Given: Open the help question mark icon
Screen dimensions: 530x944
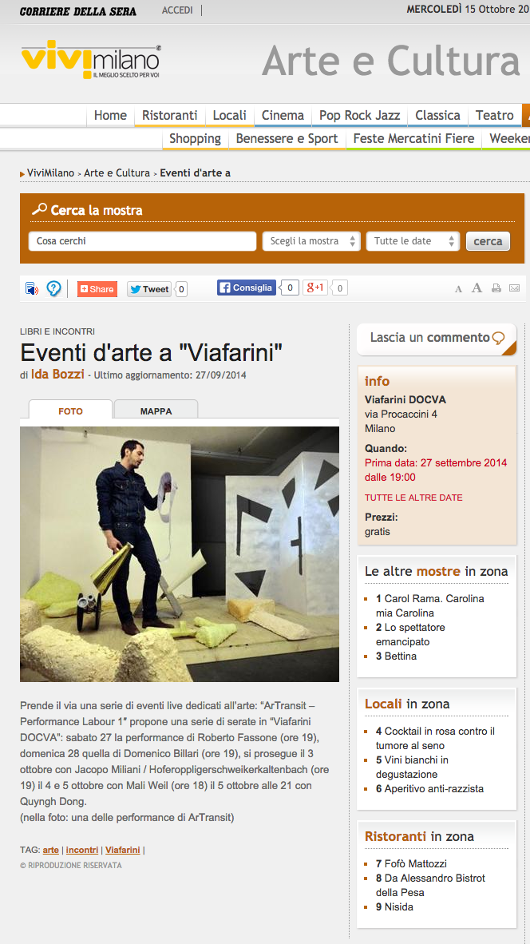Looking at the screenshot, I should 53,289.
